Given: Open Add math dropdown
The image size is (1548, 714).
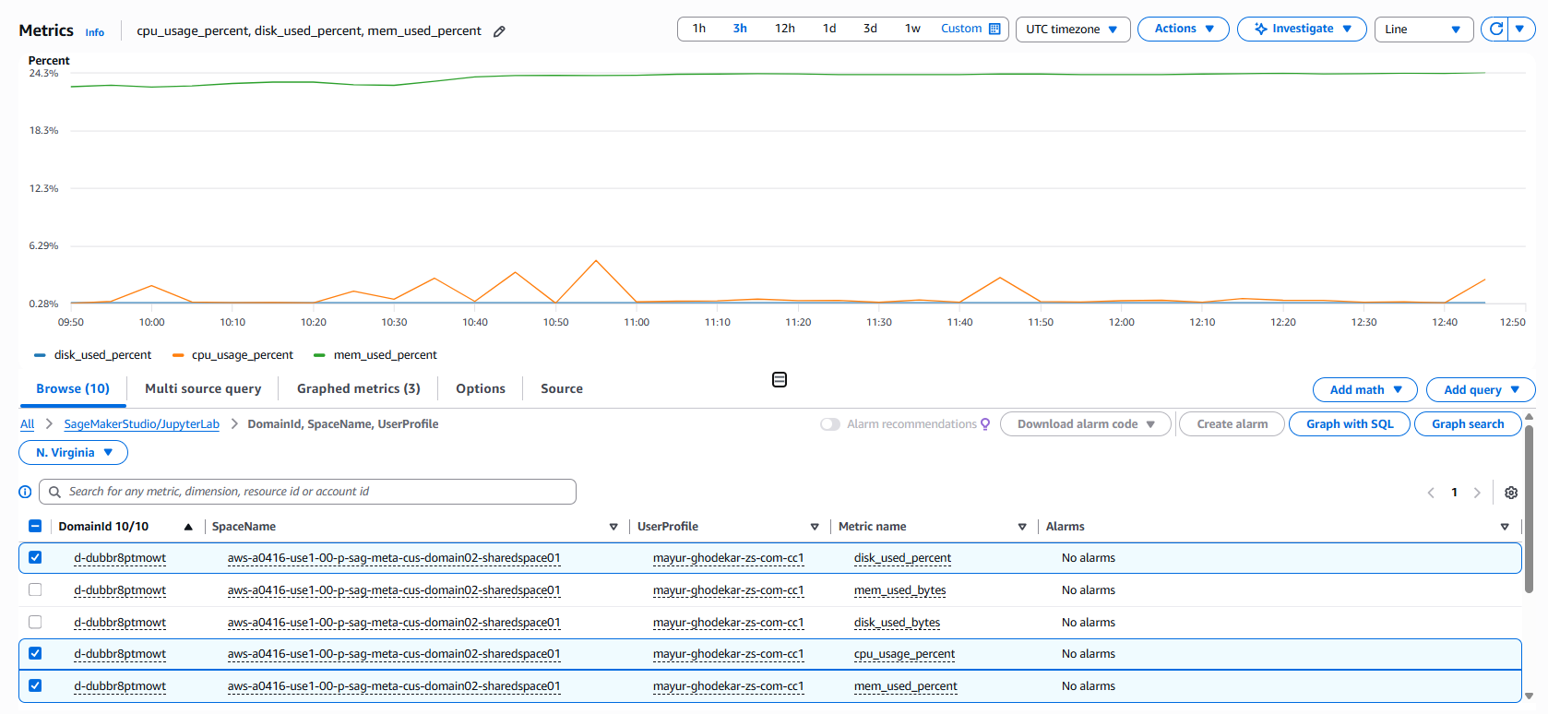Looking at the screenshot, I should (x=1365, y=390).
